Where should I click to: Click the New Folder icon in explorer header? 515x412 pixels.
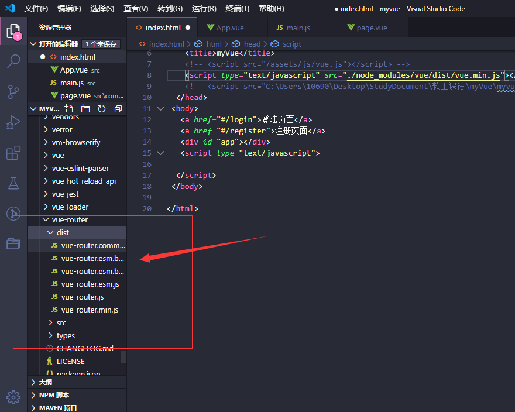pos(85,109)
